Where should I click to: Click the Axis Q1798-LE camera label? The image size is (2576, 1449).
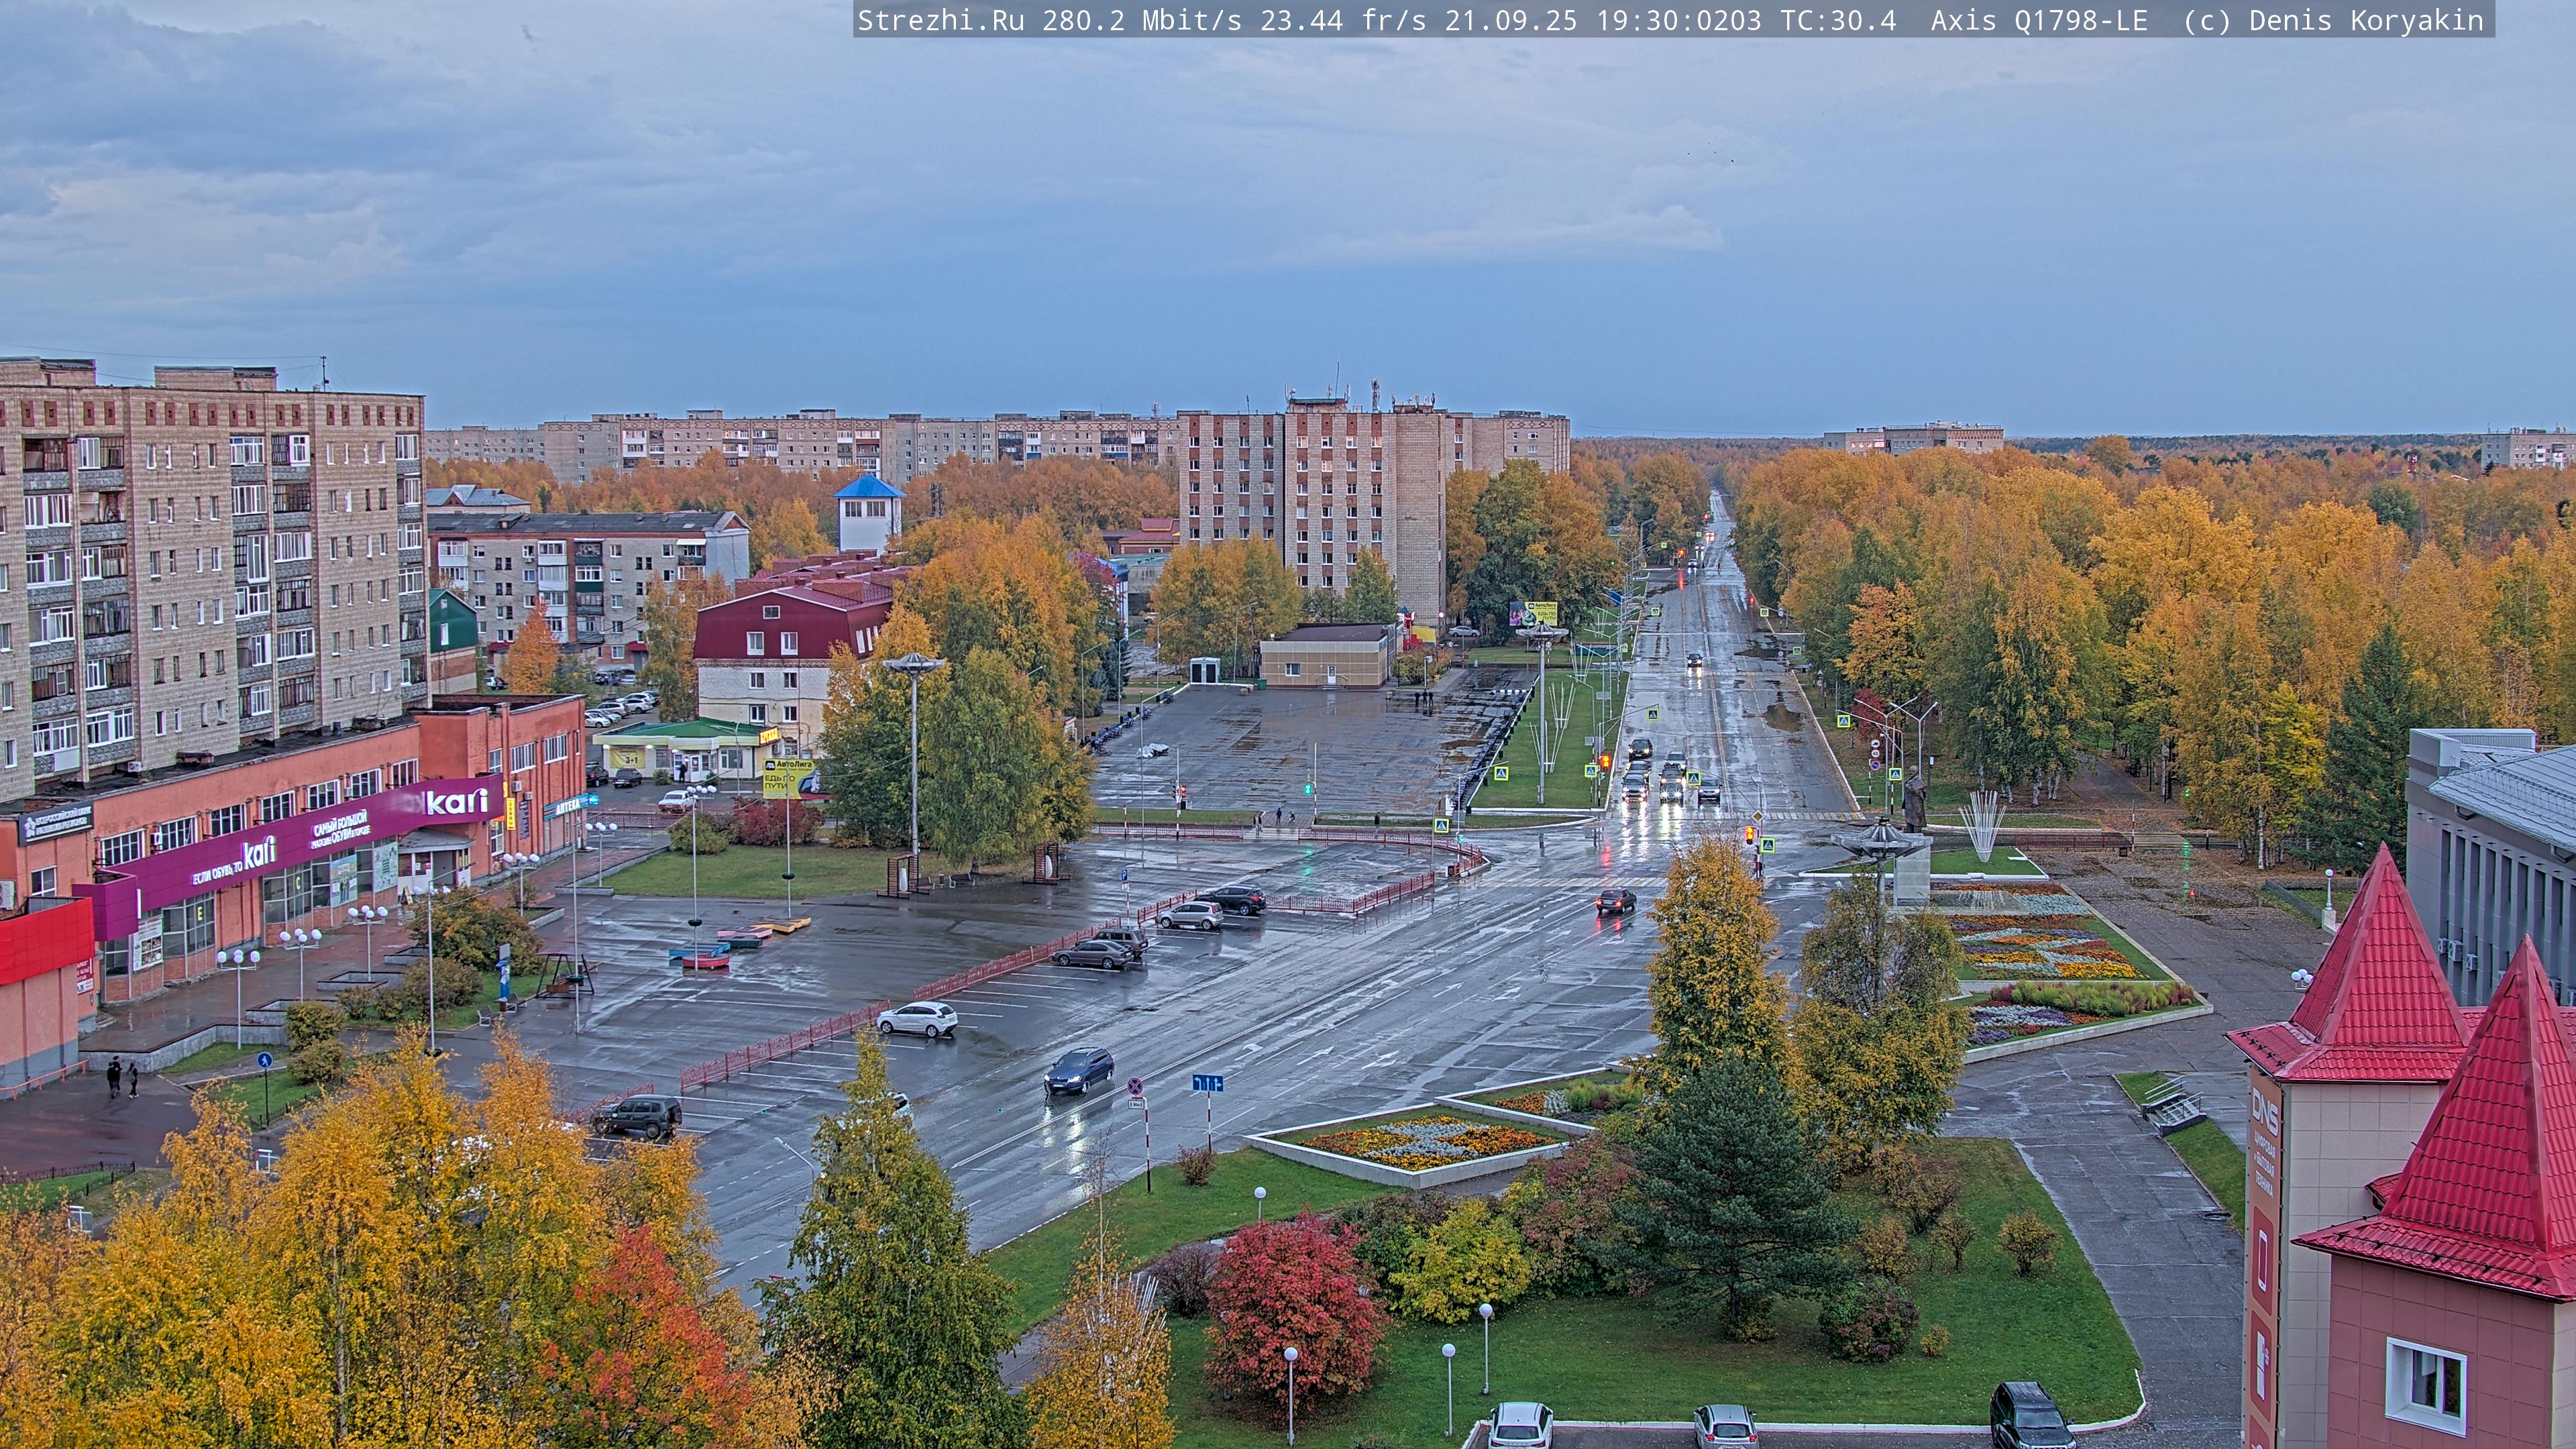(2039, 21)
